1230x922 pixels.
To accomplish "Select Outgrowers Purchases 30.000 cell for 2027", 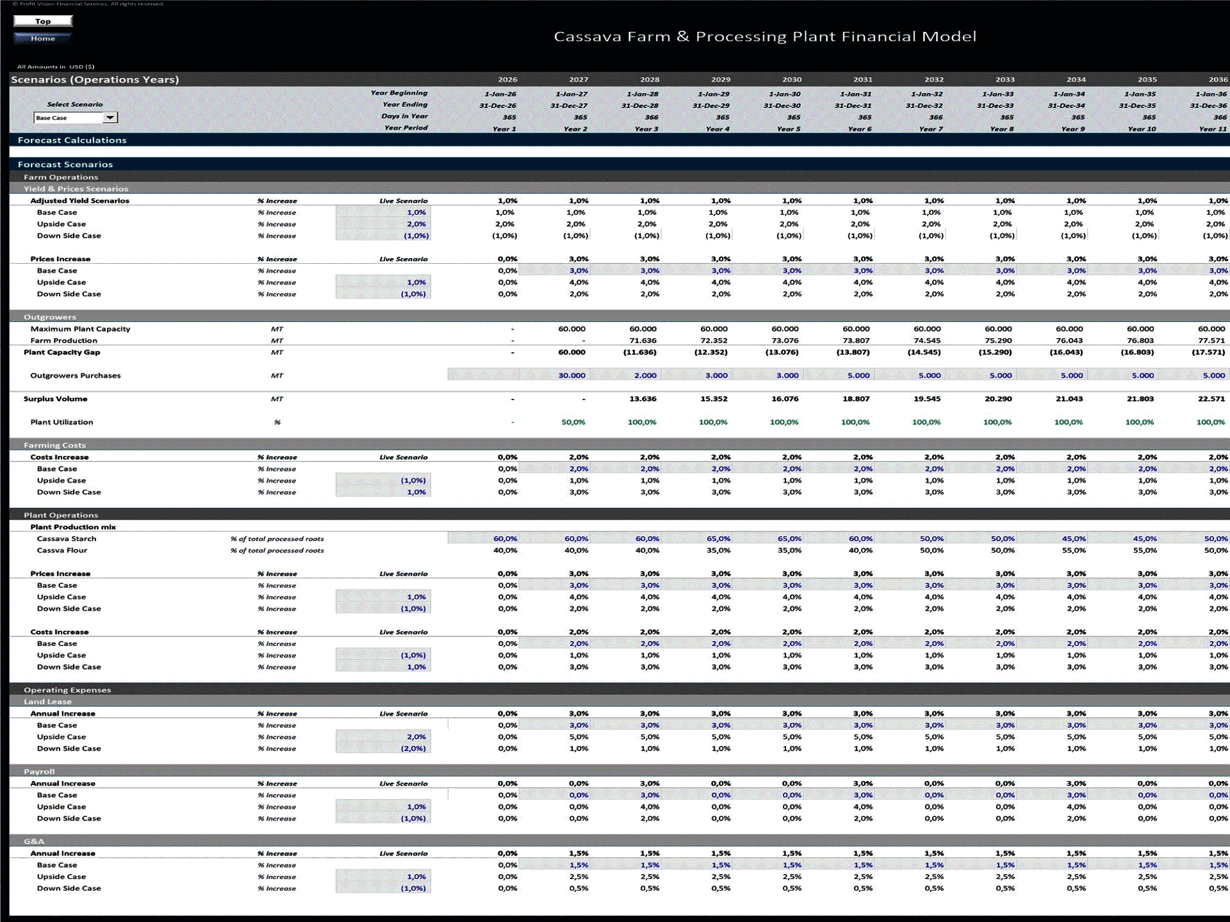I will (554, 376).
